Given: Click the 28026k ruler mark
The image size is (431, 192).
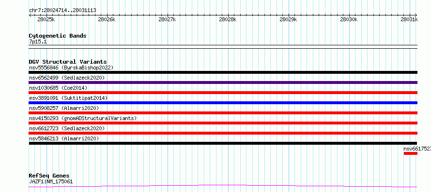Looking at the screenshot, I should click(107, 19).
